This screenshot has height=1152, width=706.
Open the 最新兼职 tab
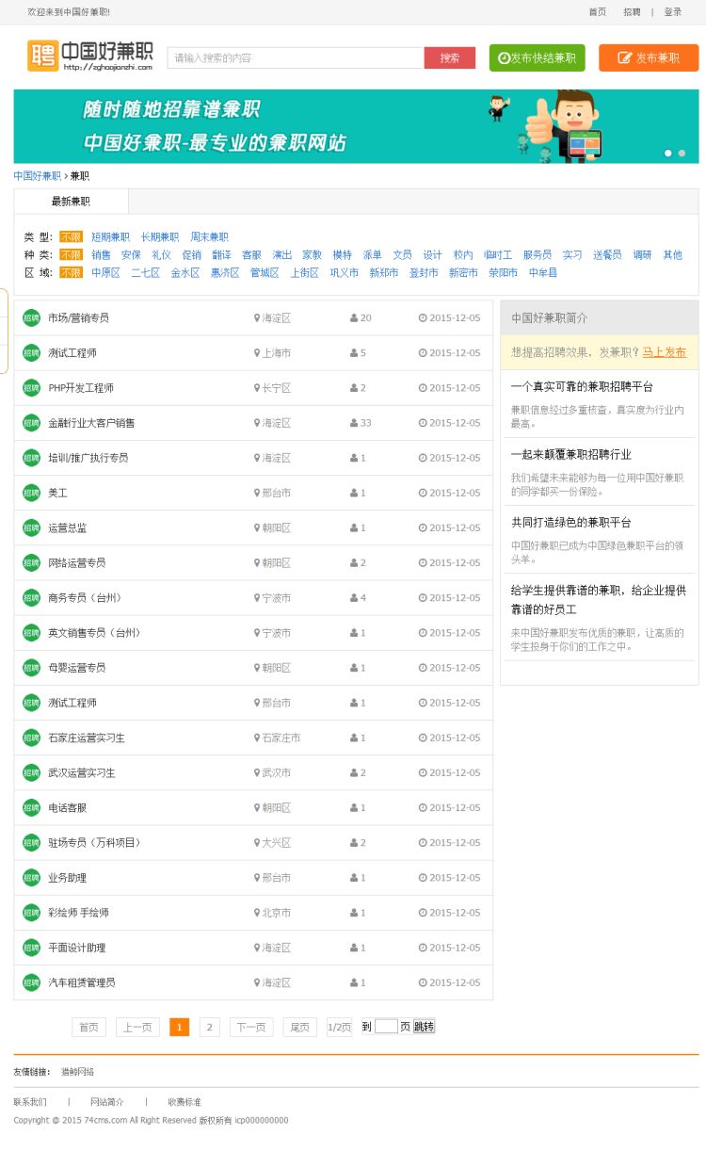(71, 202)
